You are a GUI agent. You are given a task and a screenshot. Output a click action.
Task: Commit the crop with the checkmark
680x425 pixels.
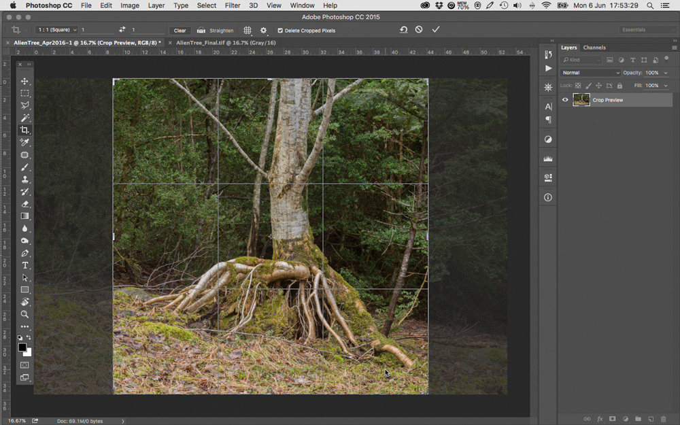click(x=436, y=30)
